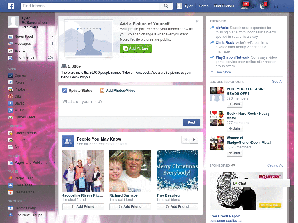This screenshot has height=223, width=298.
Task: Click the Update Status pencil icon
Action: click(65, 91)
